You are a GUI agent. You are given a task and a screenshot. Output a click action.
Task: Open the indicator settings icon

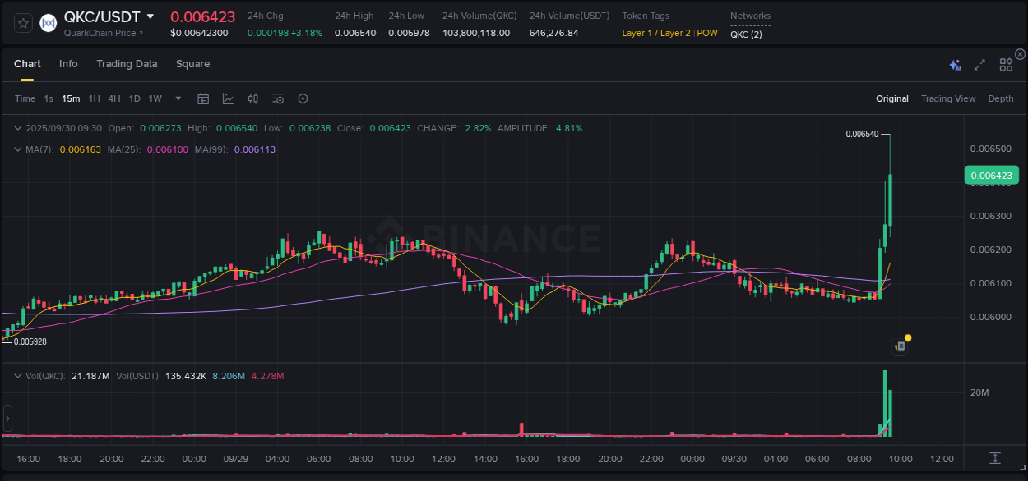(277, 98)
